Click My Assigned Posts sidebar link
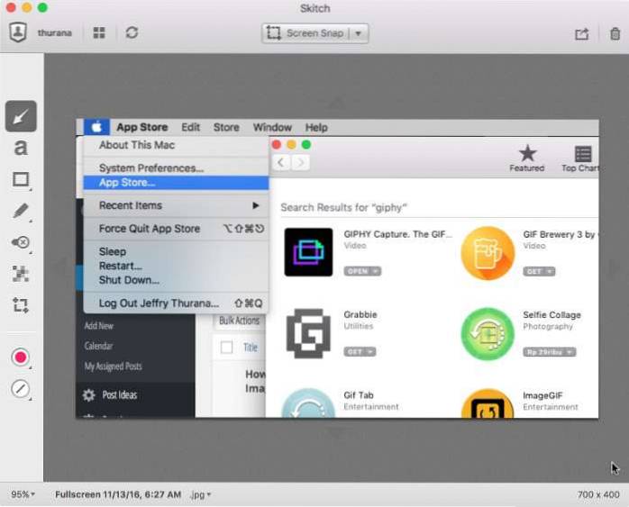The image size is (629, 507). [x=114, y=366]
